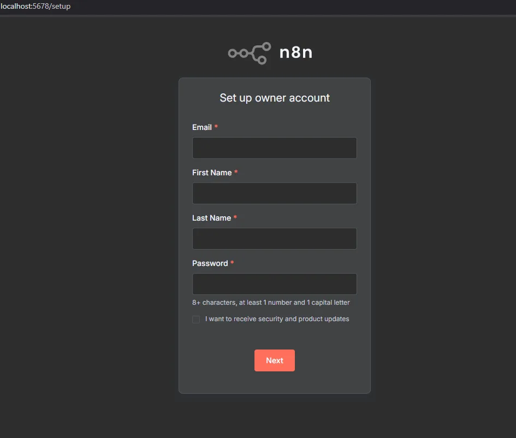Click the First Name field label
This screenshot has height=438, width=516.
click(x=212, y=173)
